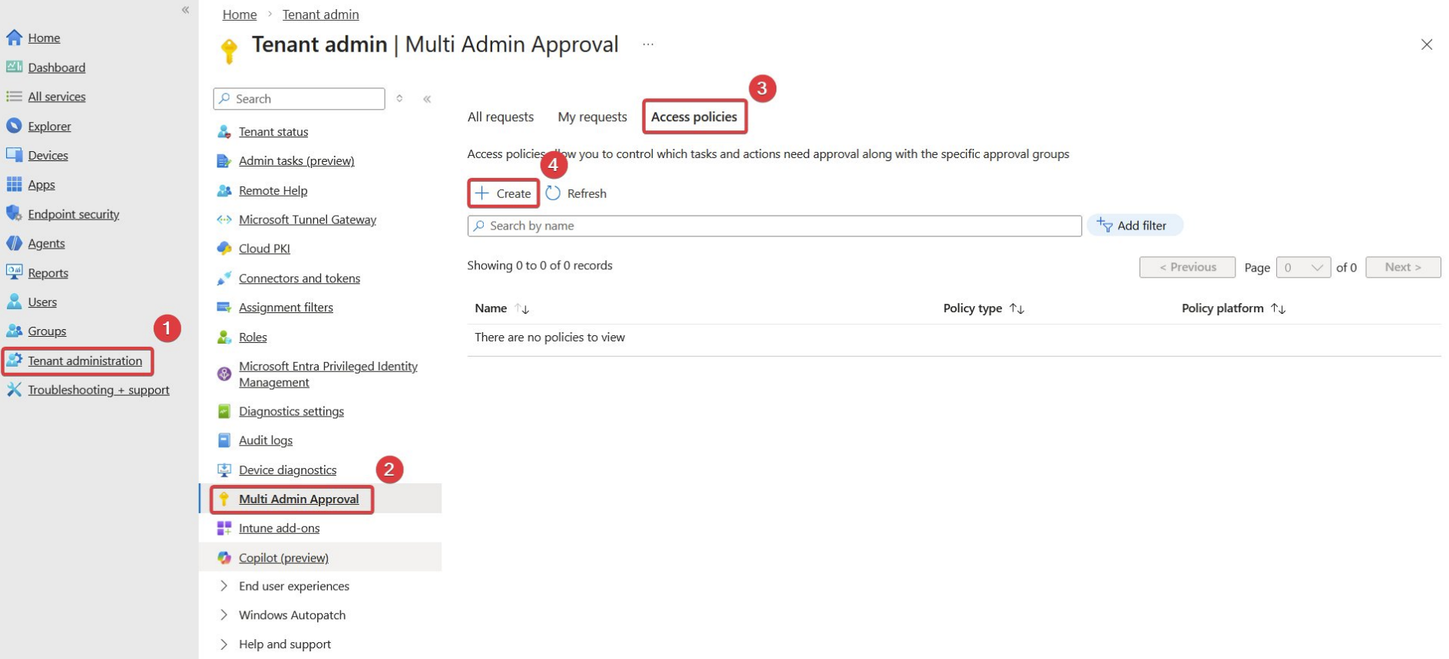Close the Multi Admin Approval blade
This screenshot has height=659, width=1449.
(x=1427, y=44)
